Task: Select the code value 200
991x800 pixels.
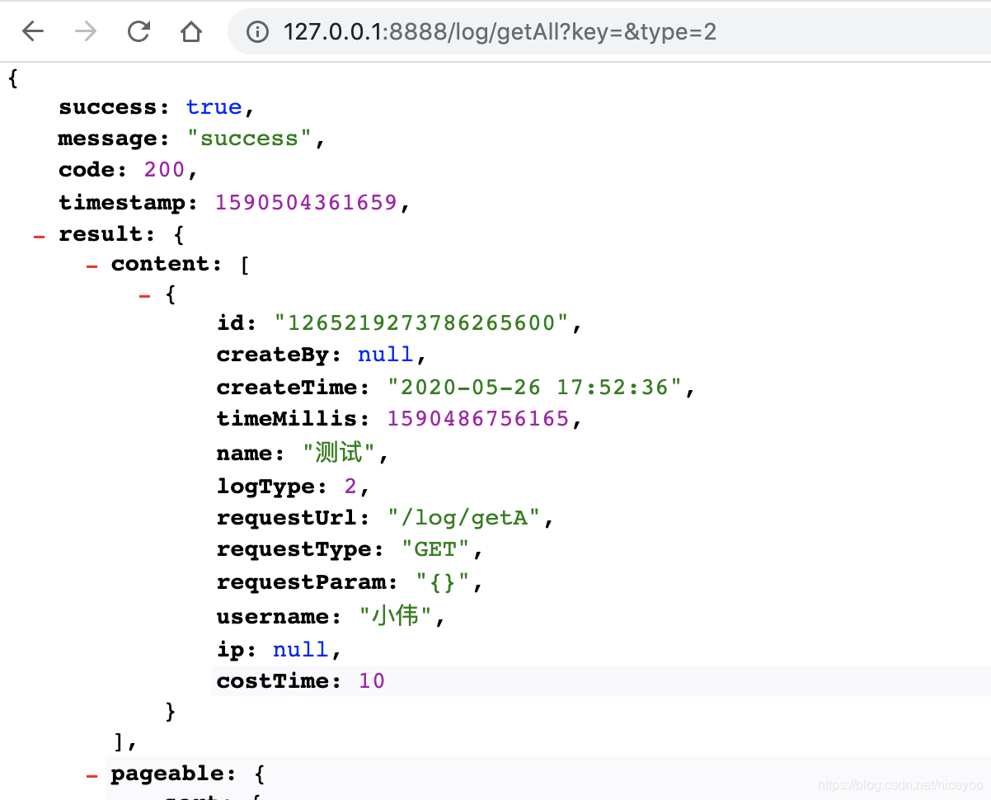Action: point(163,170)
